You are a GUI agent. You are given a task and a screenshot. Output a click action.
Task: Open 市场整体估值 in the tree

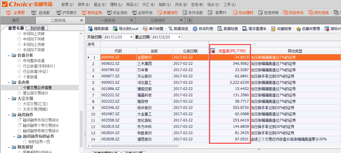[34, 61]
